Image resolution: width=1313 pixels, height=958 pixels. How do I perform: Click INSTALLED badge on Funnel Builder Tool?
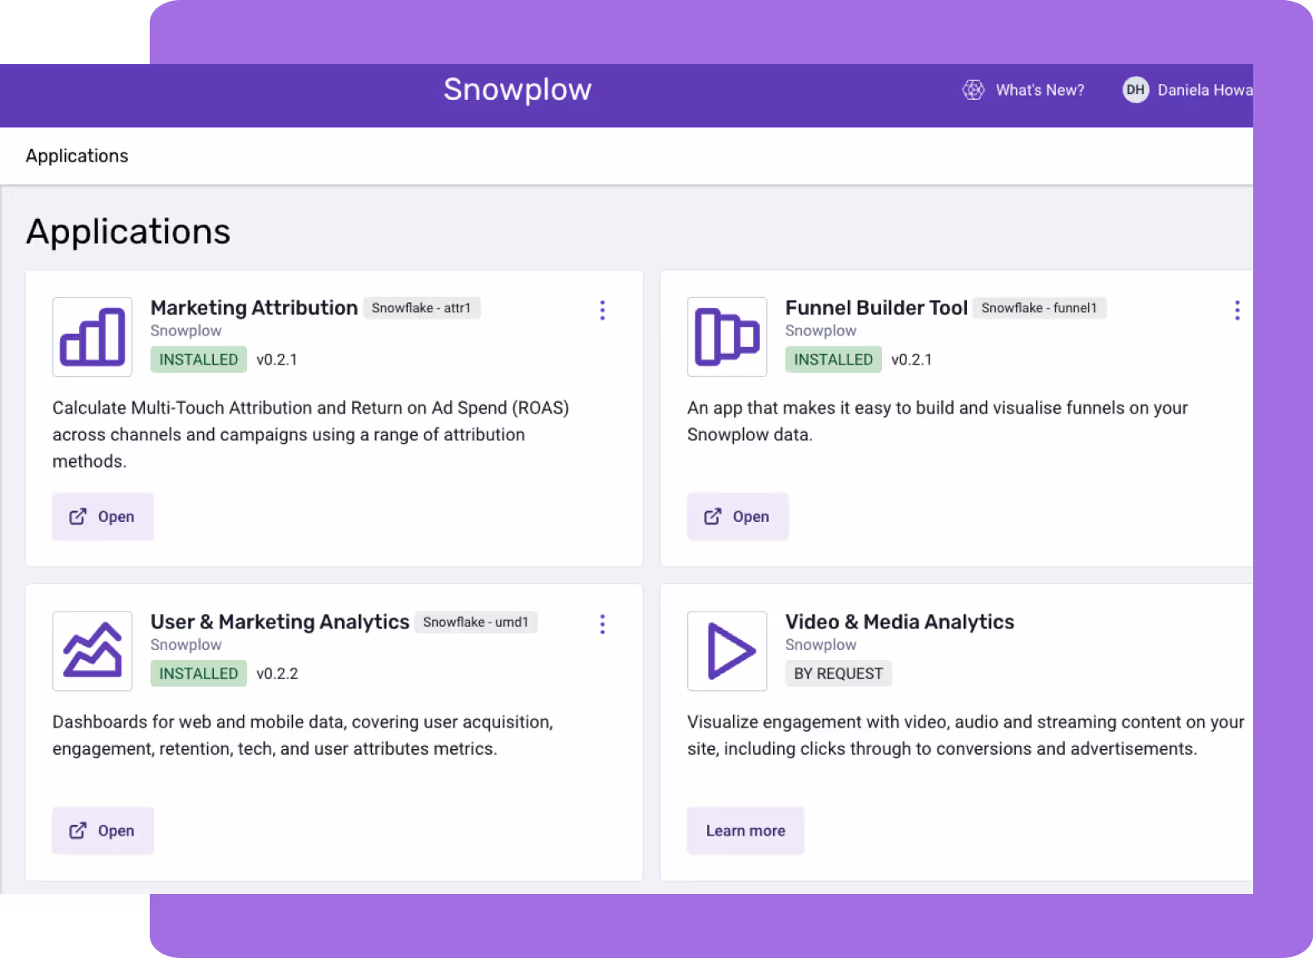pos(834,360)
